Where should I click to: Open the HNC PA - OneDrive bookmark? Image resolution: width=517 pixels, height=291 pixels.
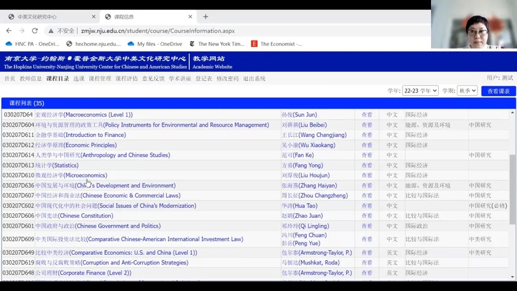tap(32, 44)
